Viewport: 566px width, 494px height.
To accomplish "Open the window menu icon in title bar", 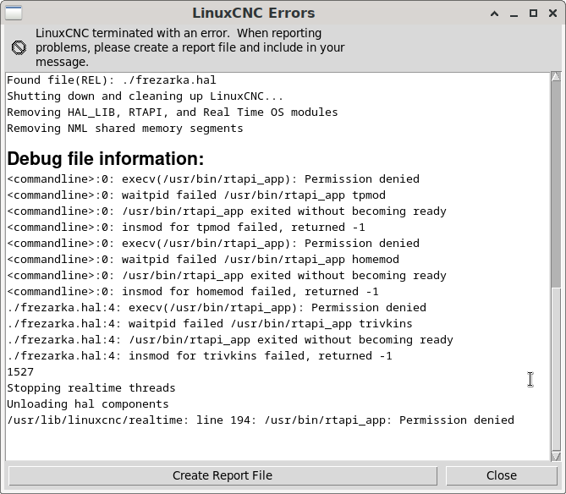I will tap(13, 13).
